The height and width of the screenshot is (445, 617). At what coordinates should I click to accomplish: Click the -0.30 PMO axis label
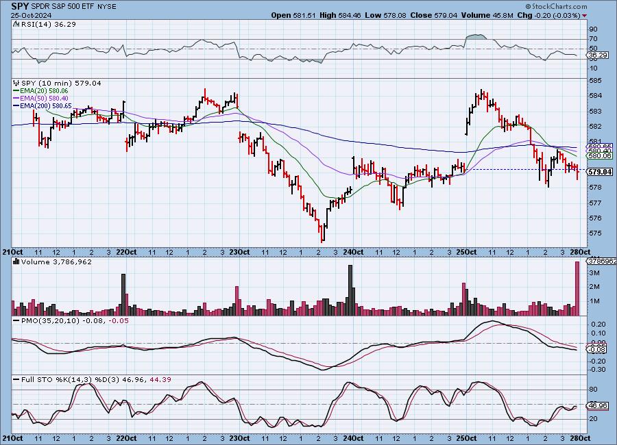[x=597, y=370]
